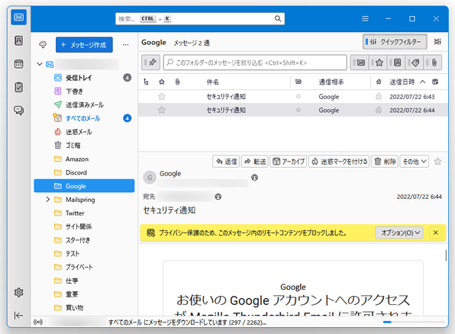This screenshot has height=334, width=455.
Task: Sort by spam status column header
Action: point(379,82)
